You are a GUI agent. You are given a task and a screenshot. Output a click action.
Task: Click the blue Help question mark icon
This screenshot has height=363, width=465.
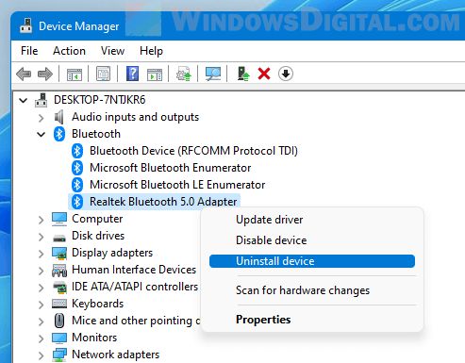coord(132,74)
